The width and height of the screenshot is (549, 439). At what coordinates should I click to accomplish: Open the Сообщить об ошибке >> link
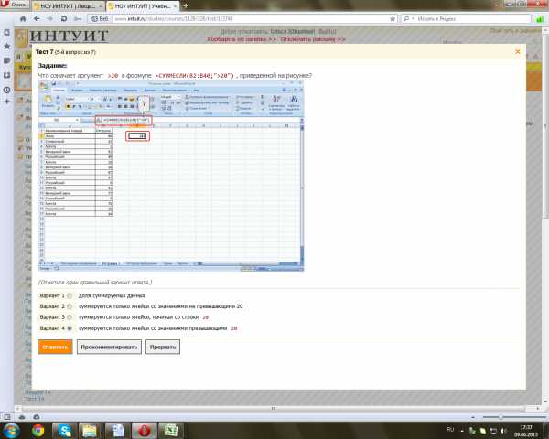click(x=242, y=39)
